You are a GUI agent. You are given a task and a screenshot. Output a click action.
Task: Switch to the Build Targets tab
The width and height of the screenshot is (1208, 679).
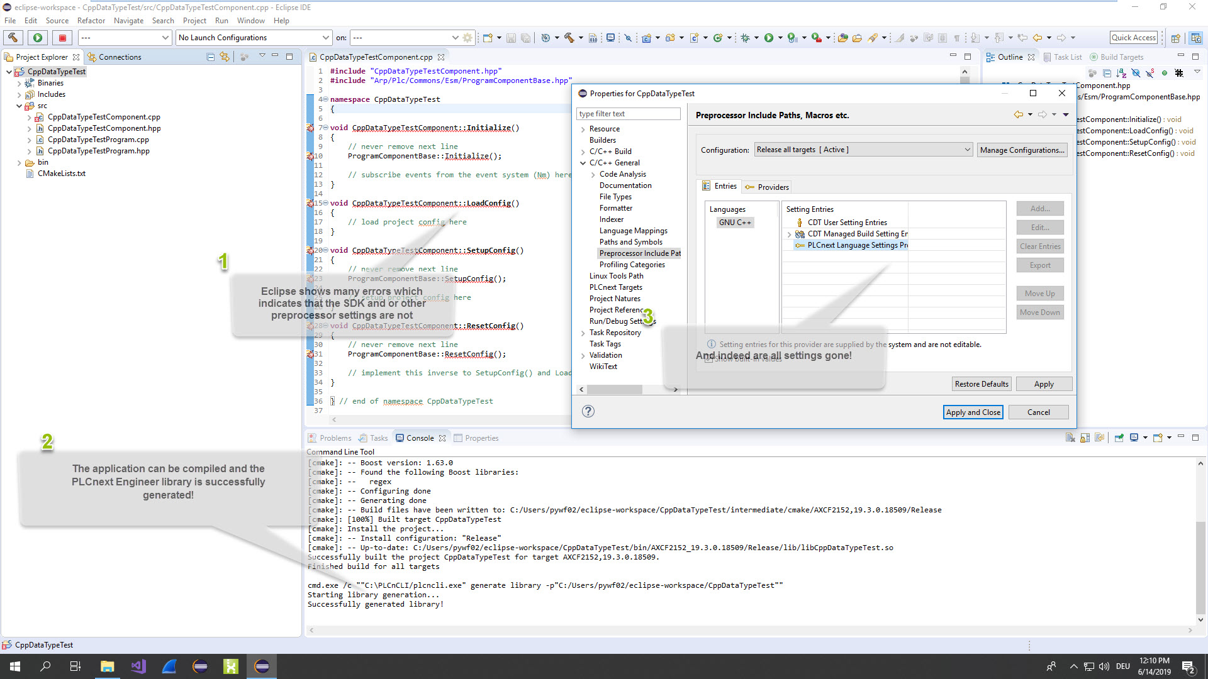[1117, 57]
